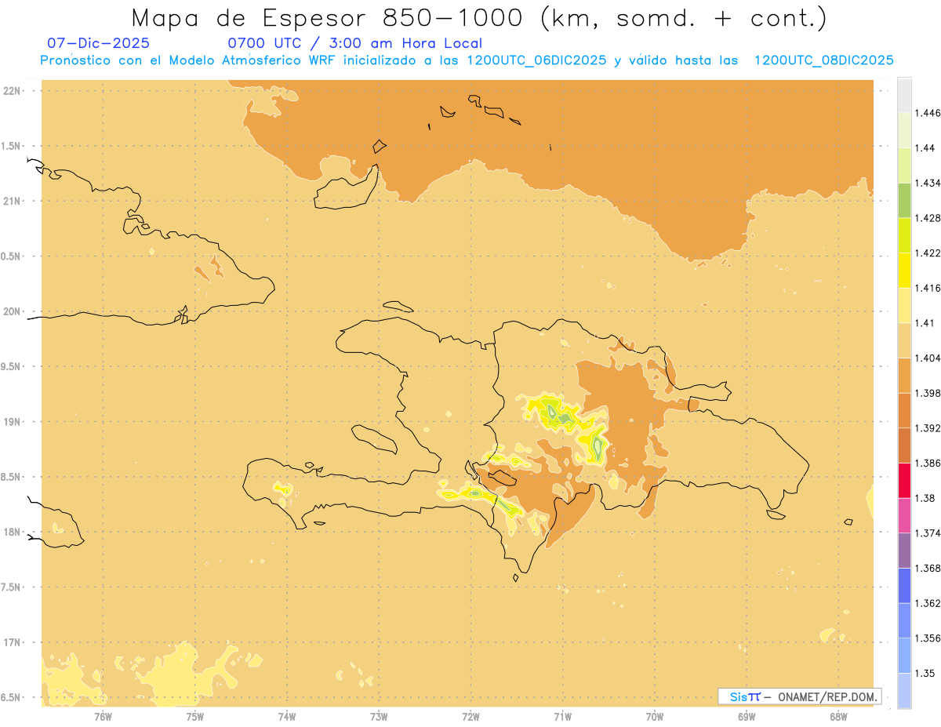Click the 1.386 scale label

[x=929, y=463]
